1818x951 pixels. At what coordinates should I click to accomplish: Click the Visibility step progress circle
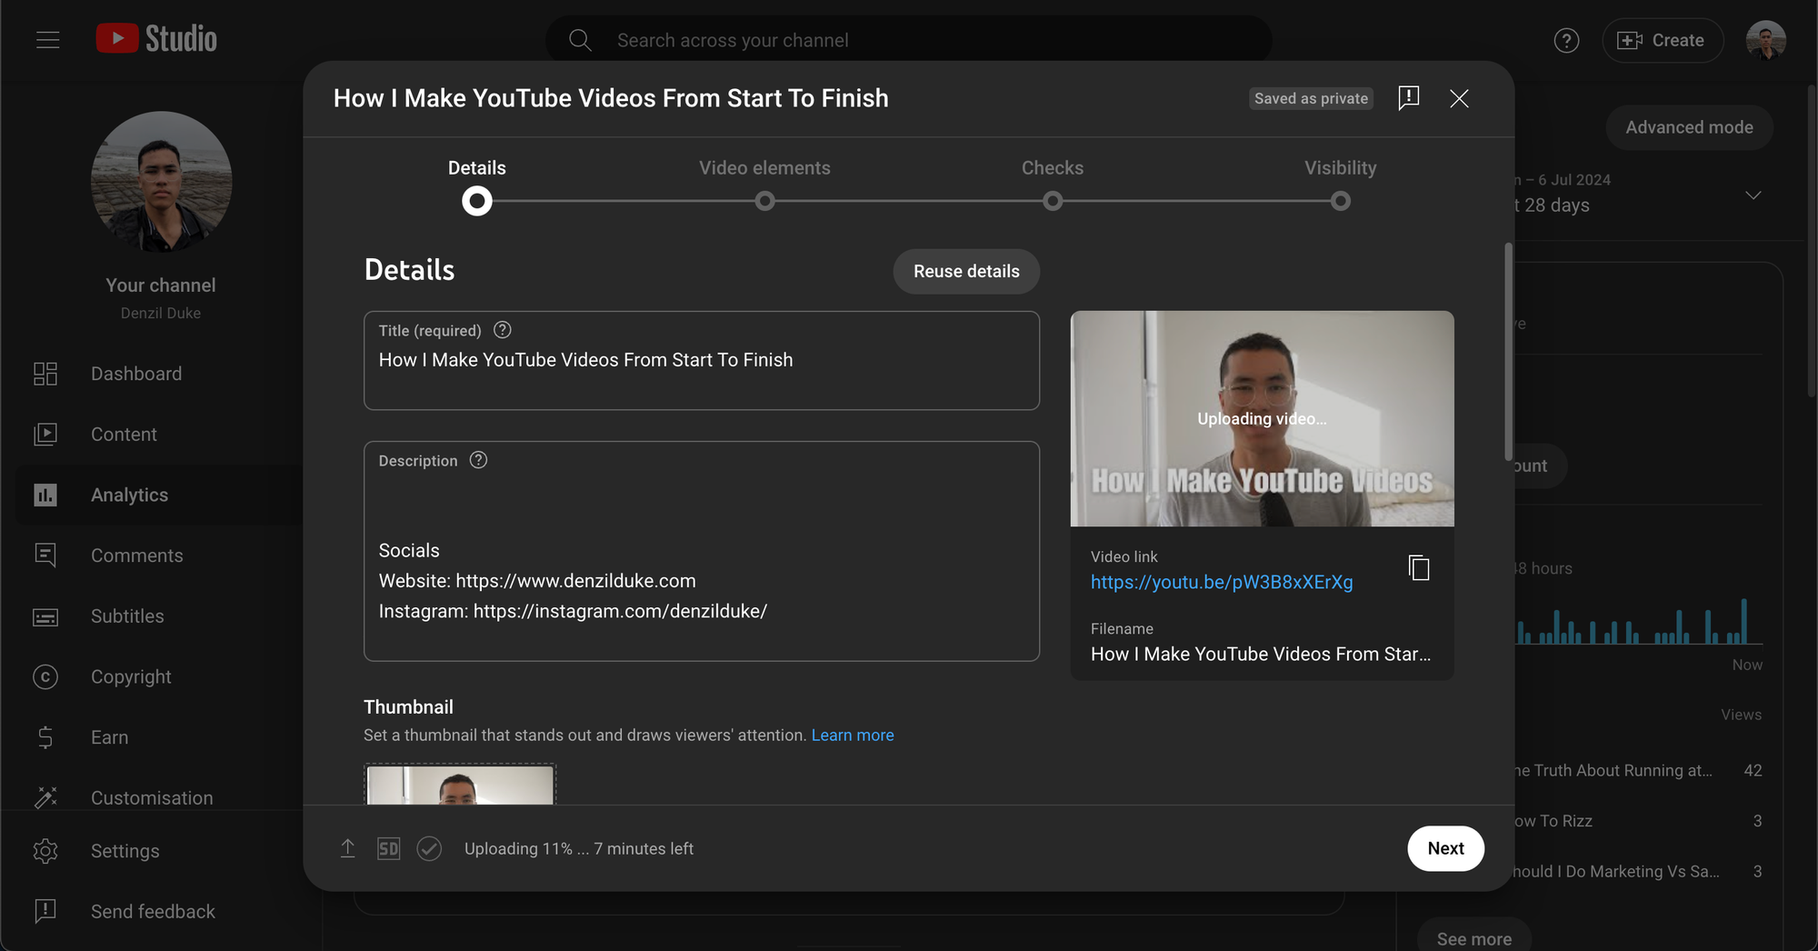click(x=1341, y=201)
